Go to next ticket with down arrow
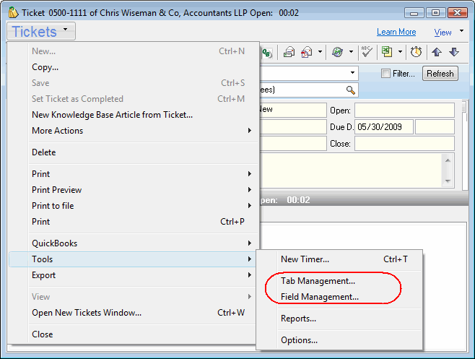Screen dimensions: 475x359 point(454,52)
